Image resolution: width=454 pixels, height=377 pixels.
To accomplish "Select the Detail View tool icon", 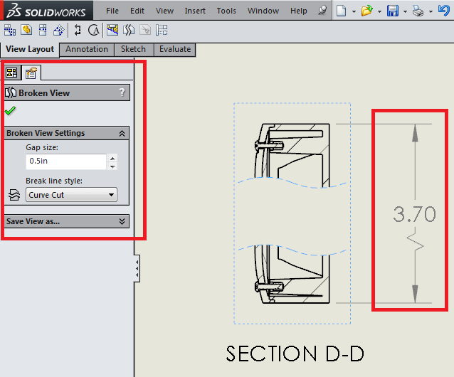I will [94, 30].
